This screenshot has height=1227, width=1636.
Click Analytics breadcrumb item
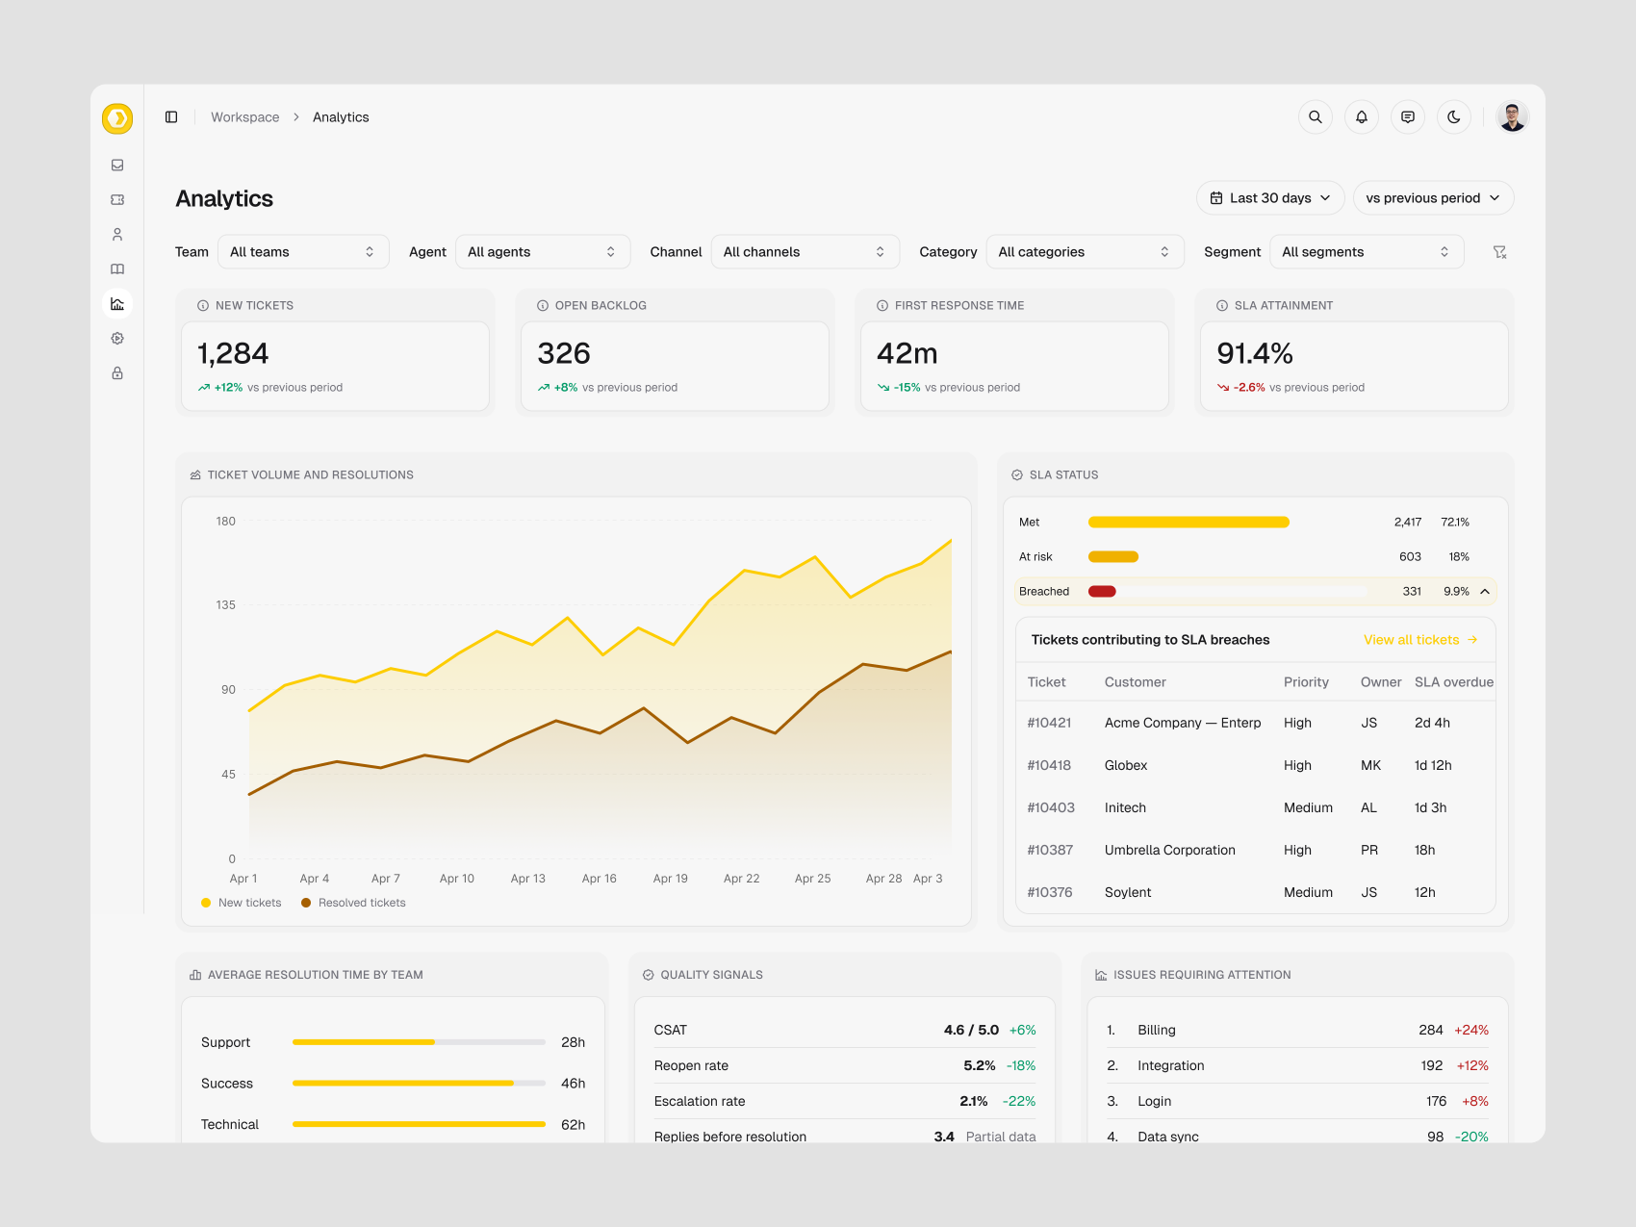click(341, 117)
